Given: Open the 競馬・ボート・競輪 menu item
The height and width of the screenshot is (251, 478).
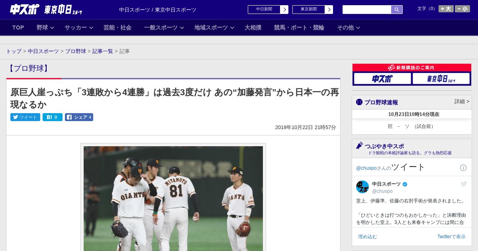Looking at the screenshot, I should tap(299, 27).
